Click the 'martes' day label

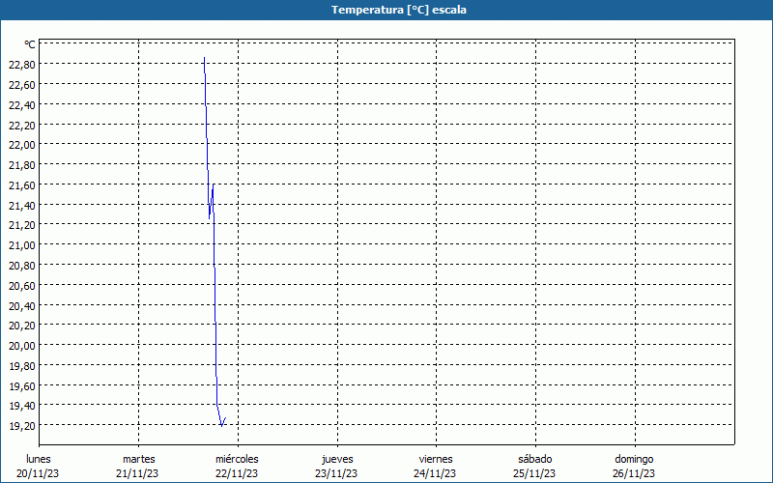point(139,459)
